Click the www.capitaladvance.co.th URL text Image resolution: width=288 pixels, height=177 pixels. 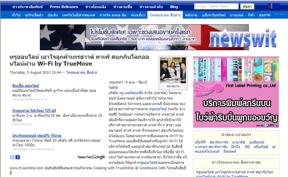[x=30, y=99]
